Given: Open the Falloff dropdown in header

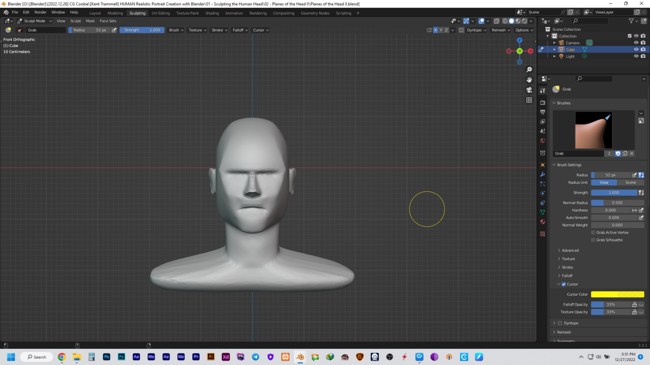Looking at the screenshot, I should coord(240,30).
